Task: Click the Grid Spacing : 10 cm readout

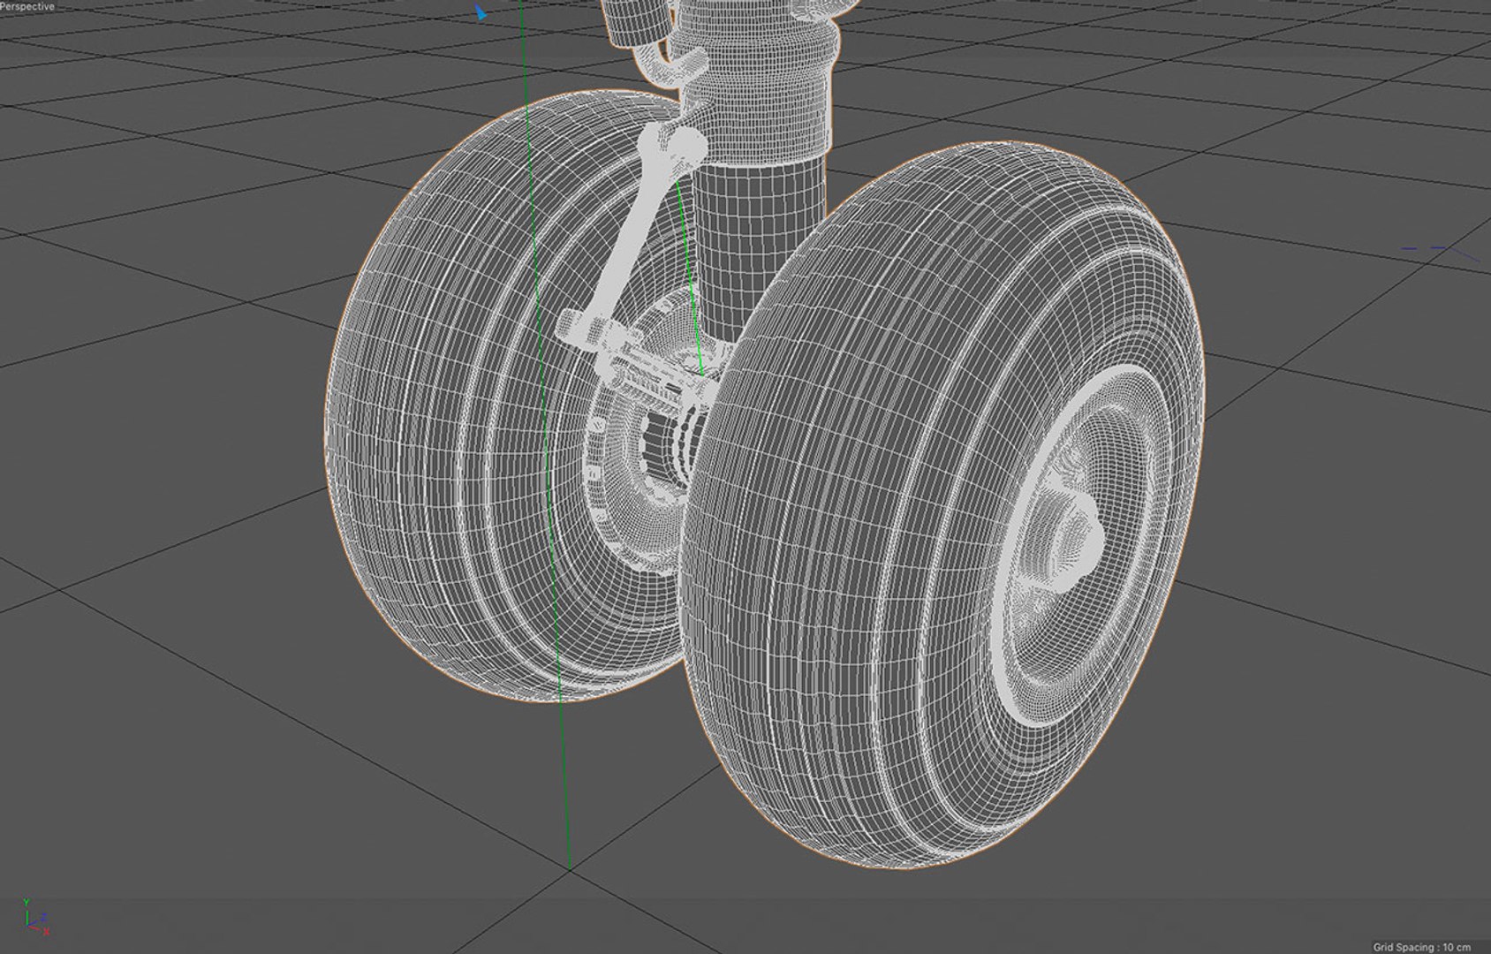Action: point(1422,947)
